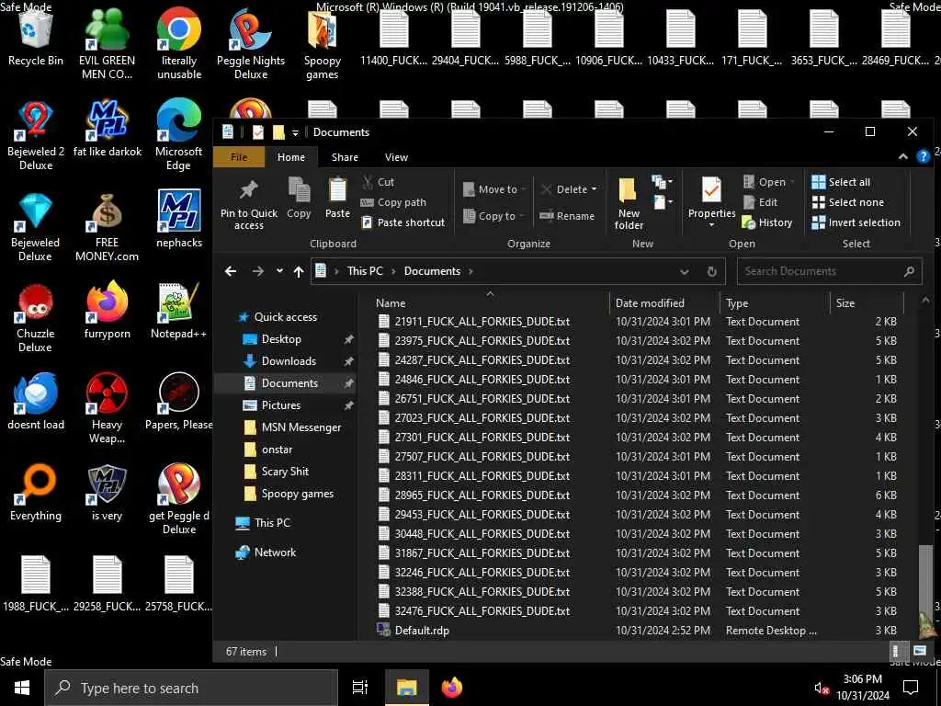Screen dimensions: 941x706
Task: Refresh the Documents folder view
Action: (712, 271)
